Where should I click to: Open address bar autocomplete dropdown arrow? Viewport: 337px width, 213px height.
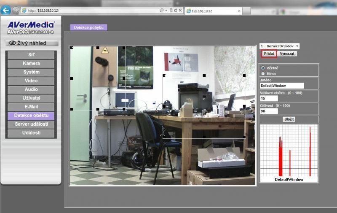166,10
